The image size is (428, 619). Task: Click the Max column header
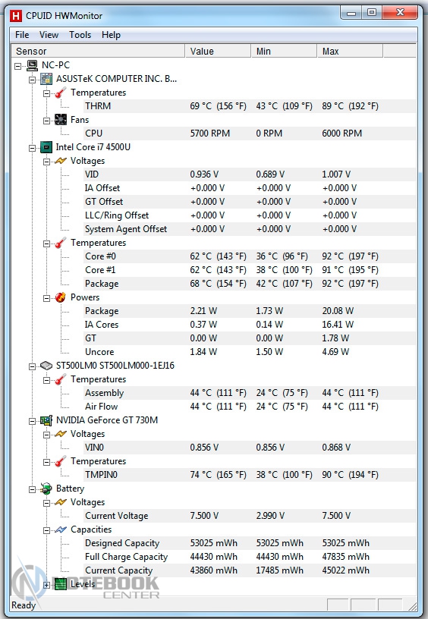pyautogui.click(x=350, y=52)
